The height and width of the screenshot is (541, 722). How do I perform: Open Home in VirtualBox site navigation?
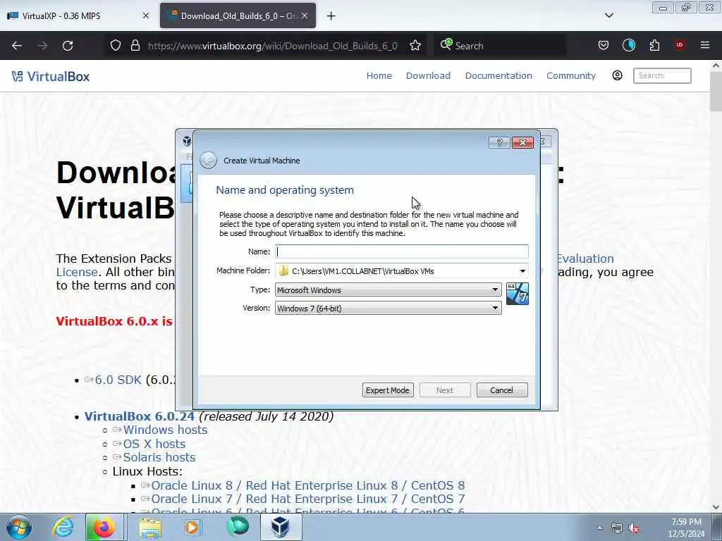coord(379,75)
